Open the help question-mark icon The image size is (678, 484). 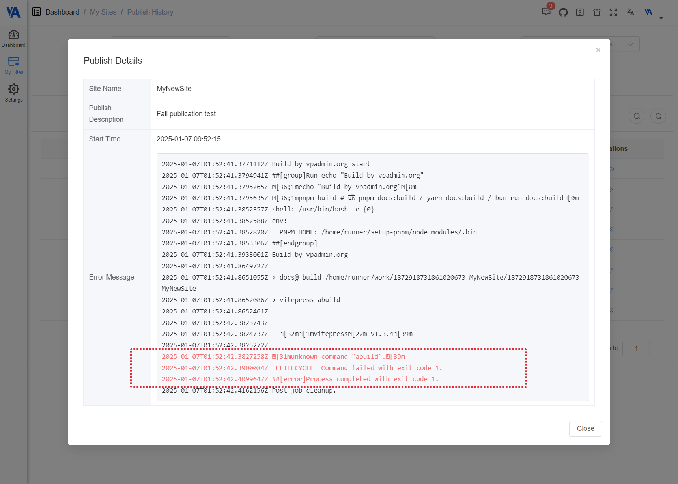point(579,12)
